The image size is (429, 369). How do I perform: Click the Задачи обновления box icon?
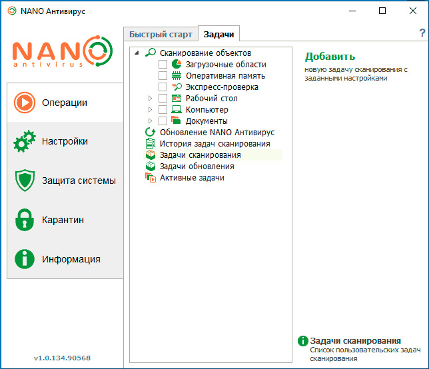tap(151, 166)
